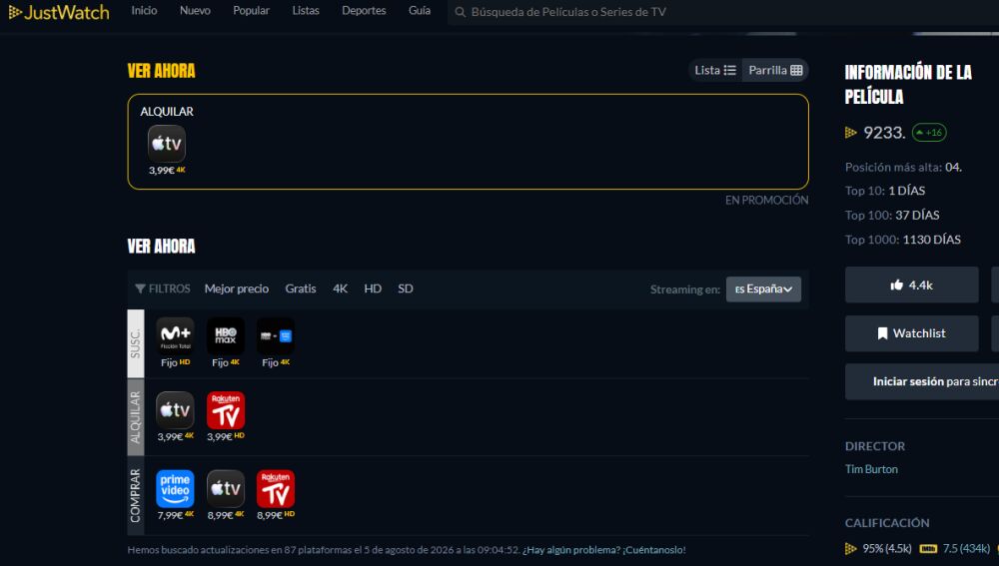Click the Top 100: 37 DÍAS entry
Screen dimensions: 999x566
click(892, 216)
